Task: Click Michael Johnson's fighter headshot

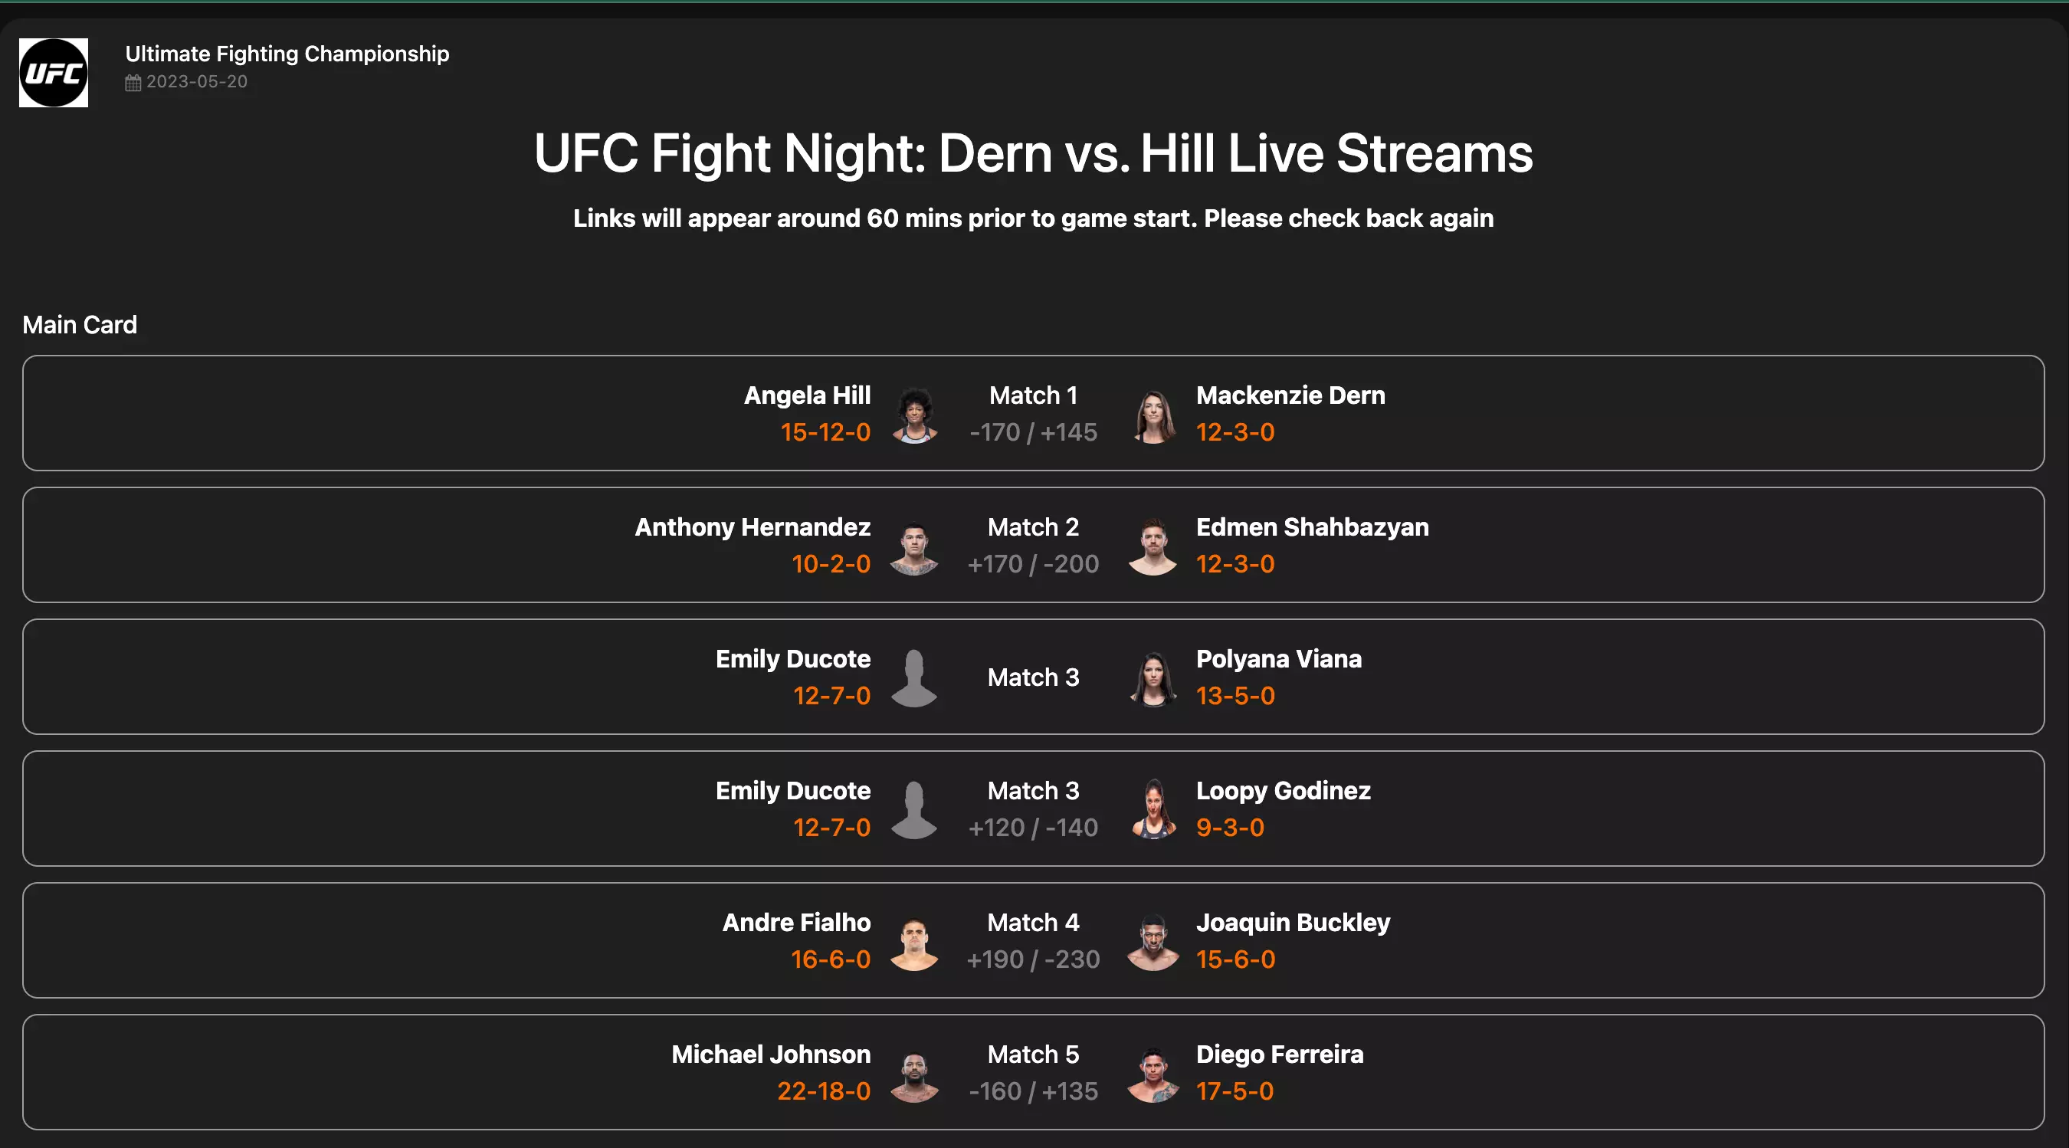Action: [x=914, y=1074]
